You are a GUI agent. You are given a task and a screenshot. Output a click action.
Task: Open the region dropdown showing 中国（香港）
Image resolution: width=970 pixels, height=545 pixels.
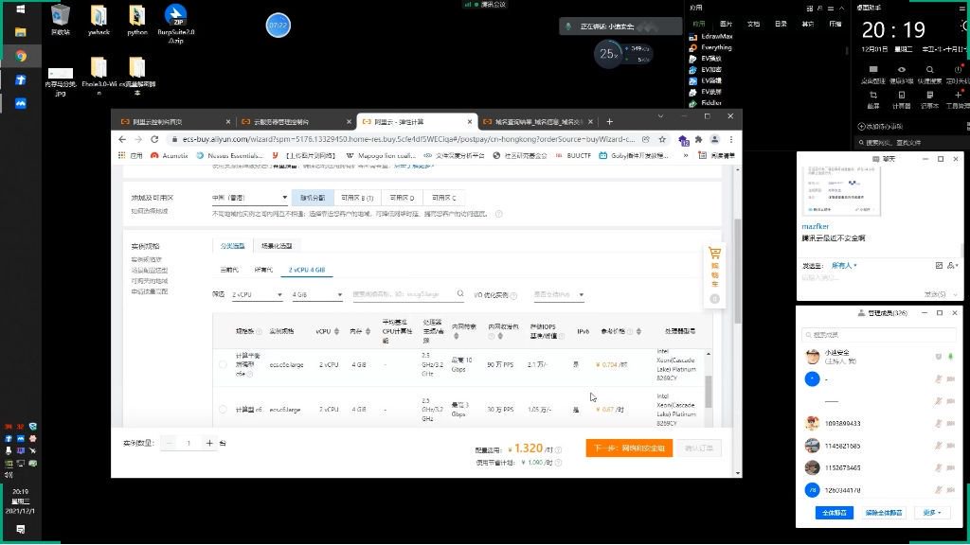click(249, 198)
